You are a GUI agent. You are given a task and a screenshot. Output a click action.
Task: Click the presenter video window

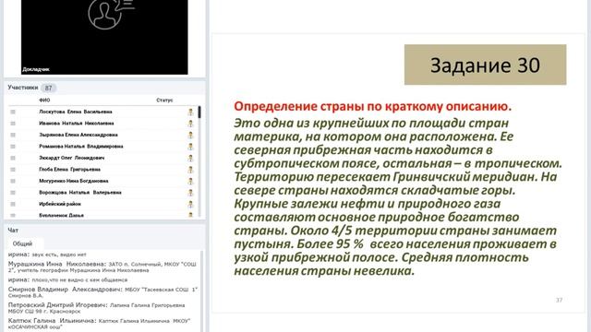[x=104, y=37]
